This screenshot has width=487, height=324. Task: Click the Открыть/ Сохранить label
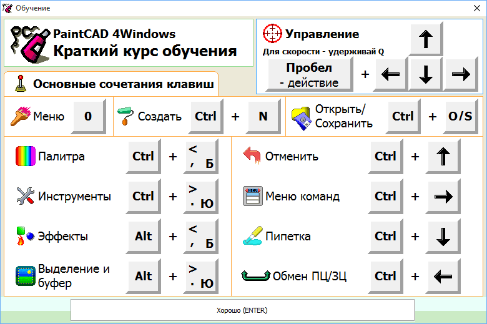pyautogui.click(x=344, y=116)
